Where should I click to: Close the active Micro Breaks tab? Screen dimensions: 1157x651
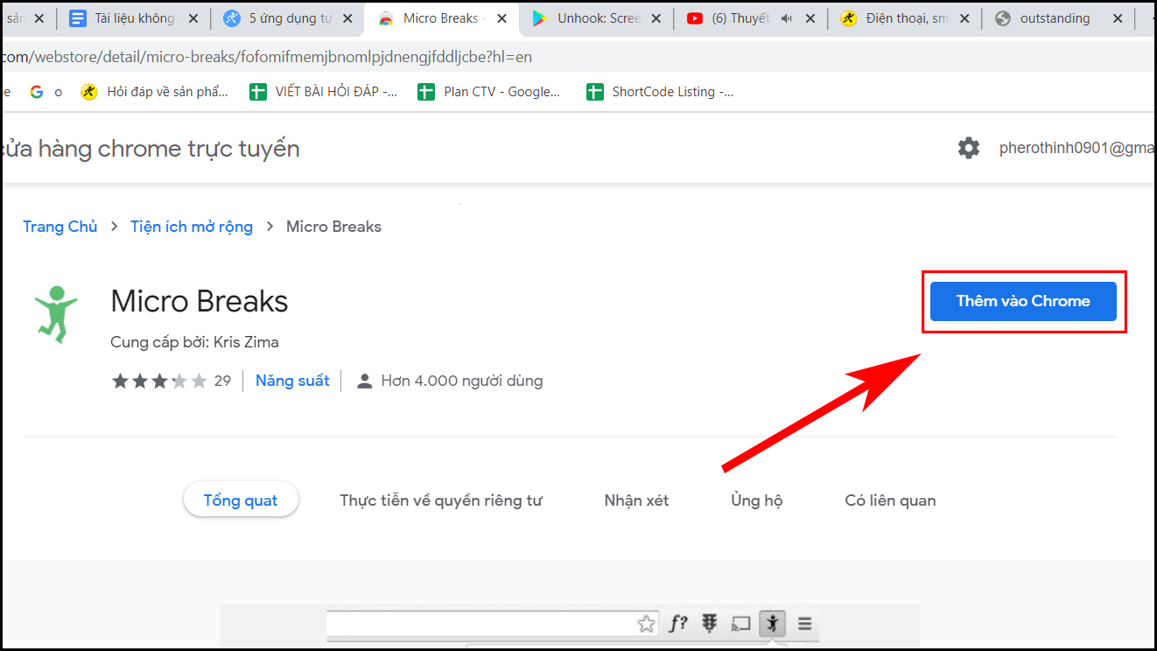click(x=501, y=18)
